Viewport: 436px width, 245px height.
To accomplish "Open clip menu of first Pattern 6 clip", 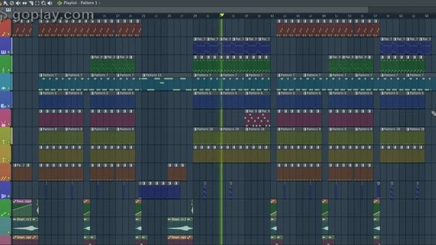I will [41, 93].
